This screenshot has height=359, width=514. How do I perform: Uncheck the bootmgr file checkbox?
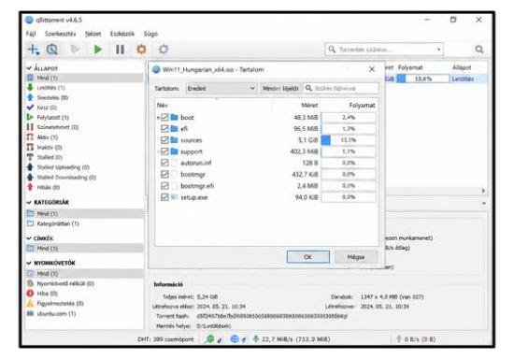(x=164, y=174)
